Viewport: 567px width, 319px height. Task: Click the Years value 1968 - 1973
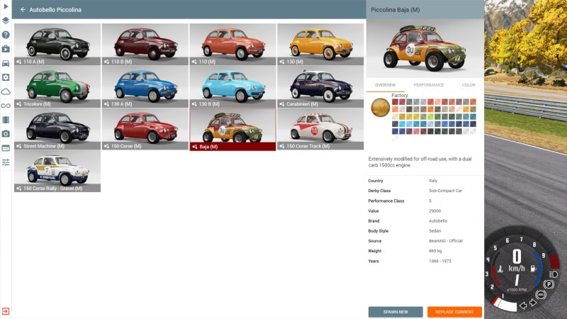click(x=440, y=261)
